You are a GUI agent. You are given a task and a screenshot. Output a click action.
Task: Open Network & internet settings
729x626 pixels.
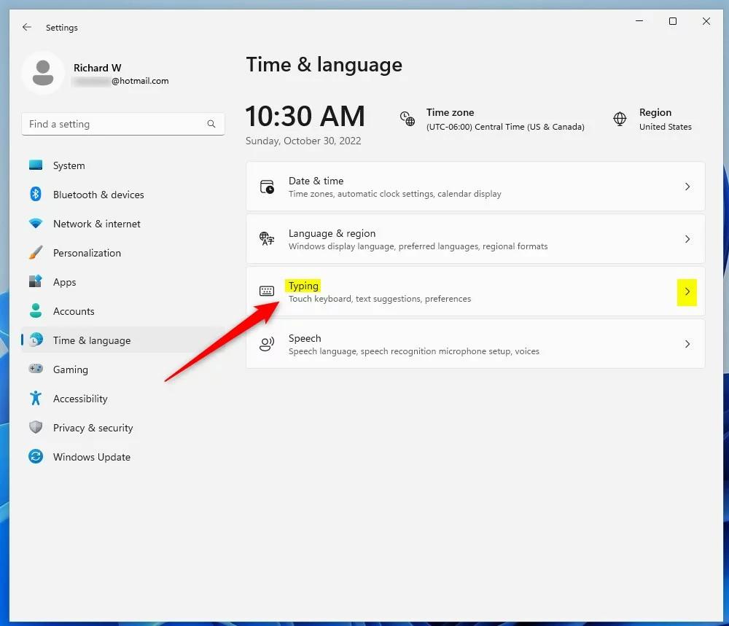pyautogui.click(x=96, y=224)
